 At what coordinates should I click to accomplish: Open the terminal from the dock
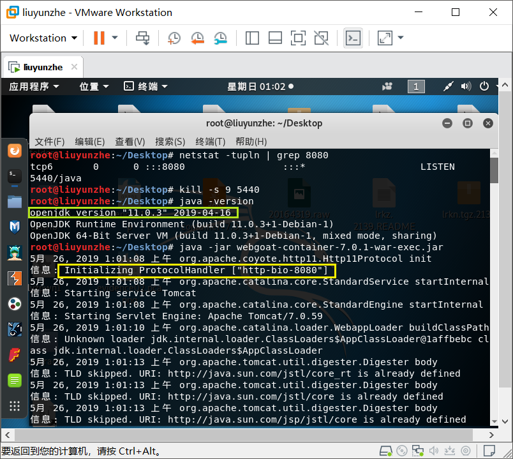(15, 176)
